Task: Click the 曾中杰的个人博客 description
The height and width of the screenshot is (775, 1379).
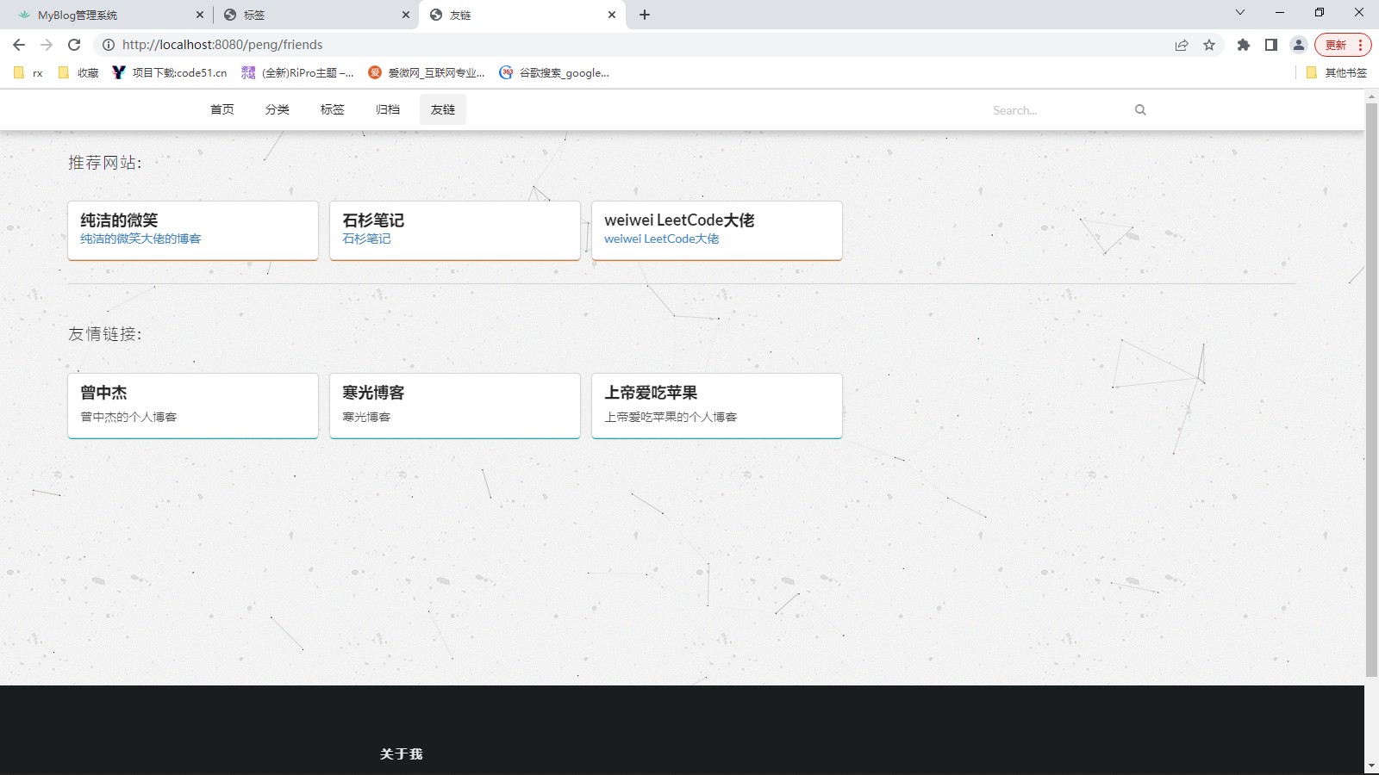Action: pyautogui.click(x=128, y=417)
